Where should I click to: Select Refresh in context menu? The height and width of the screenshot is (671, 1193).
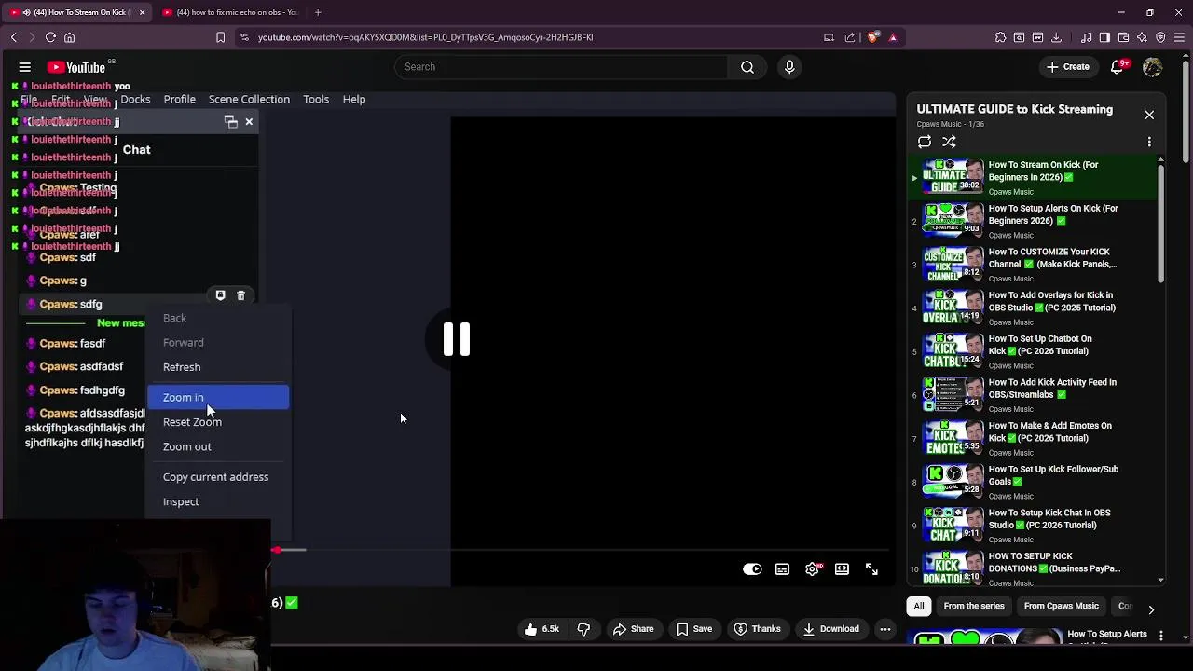[218, 367]
